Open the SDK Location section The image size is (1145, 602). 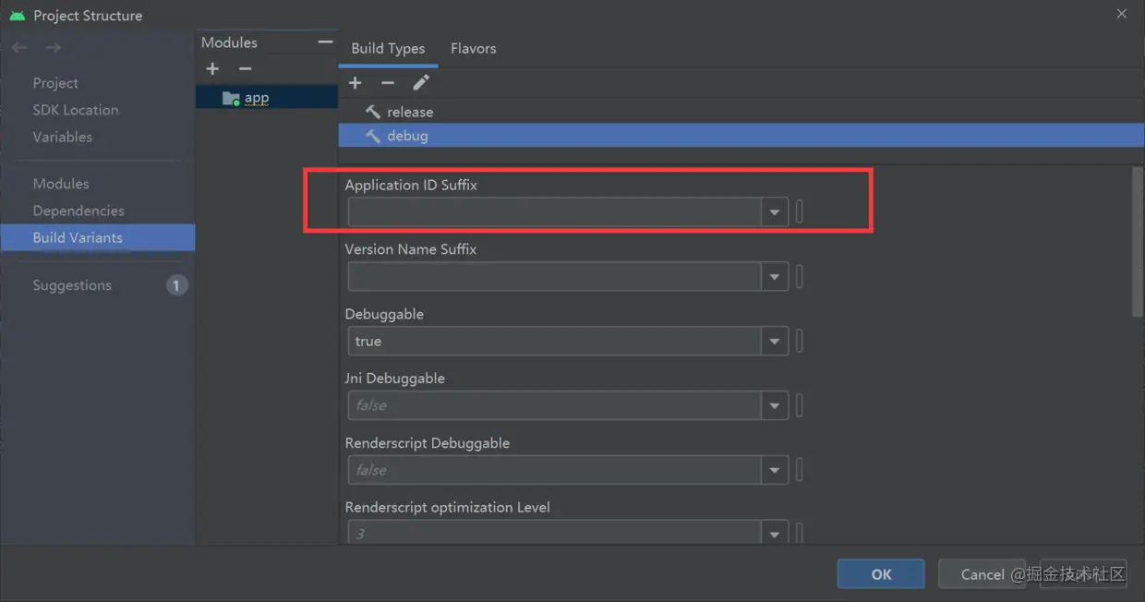(x=76, y=110)
